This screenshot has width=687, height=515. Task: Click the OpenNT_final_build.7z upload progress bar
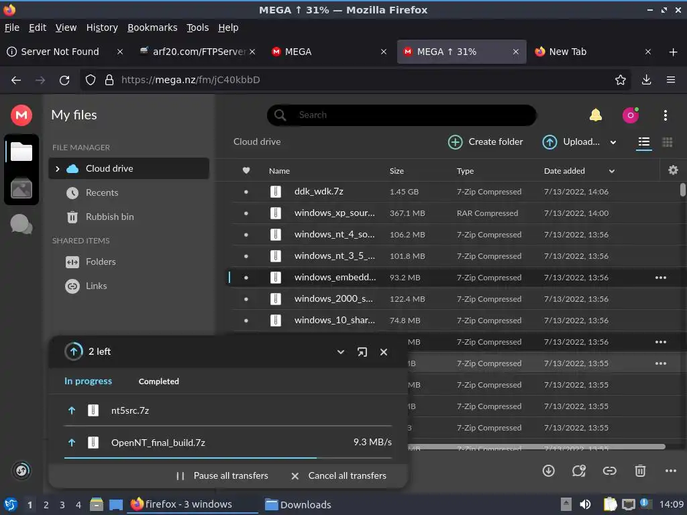(228, 457)
